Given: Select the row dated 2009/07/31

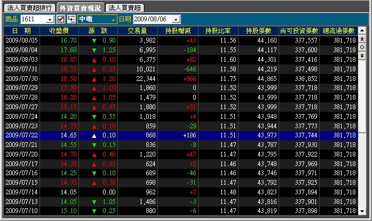Looking at the screenshot, I should 181,69.
